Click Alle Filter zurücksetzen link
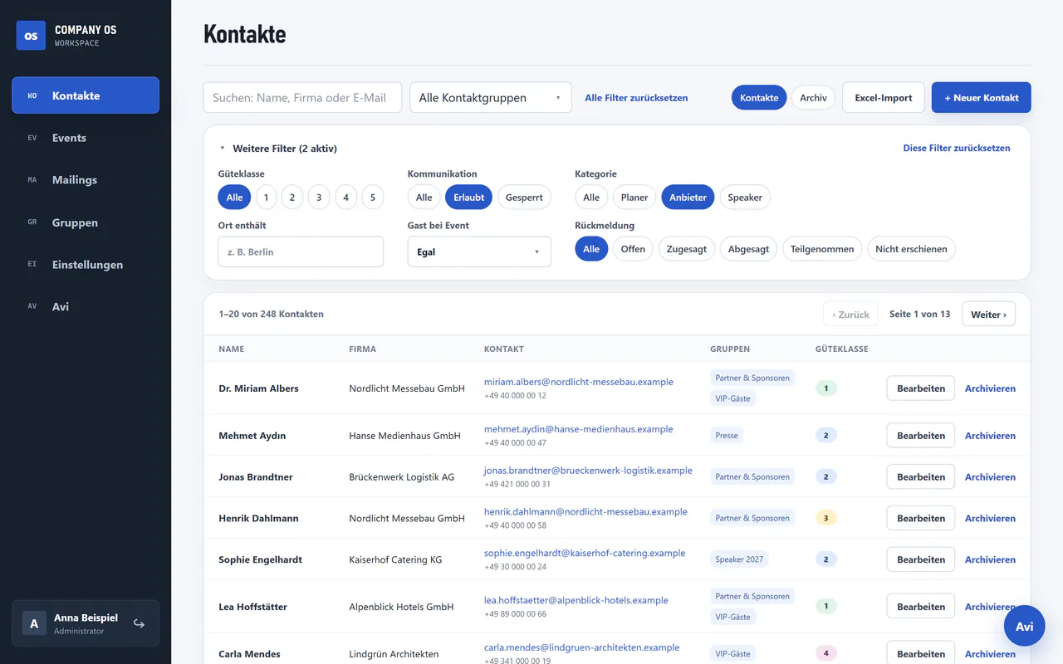This screenshot has height=664, width=1063. coord(636,98)
